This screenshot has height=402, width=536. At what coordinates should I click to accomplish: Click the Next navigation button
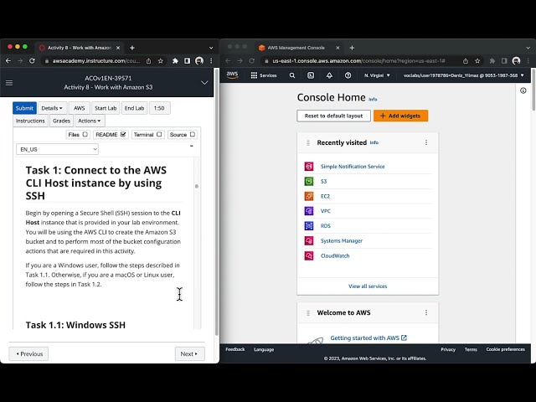pos(190,353)
